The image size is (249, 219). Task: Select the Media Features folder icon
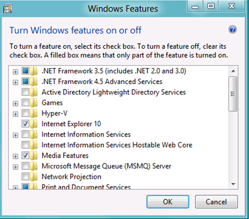click(34, 156)
